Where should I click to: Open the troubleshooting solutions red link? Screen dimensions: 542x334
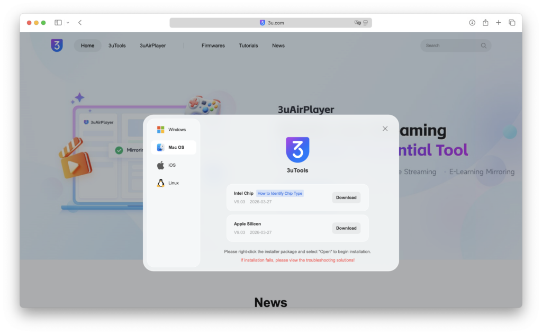click(297, 260)
